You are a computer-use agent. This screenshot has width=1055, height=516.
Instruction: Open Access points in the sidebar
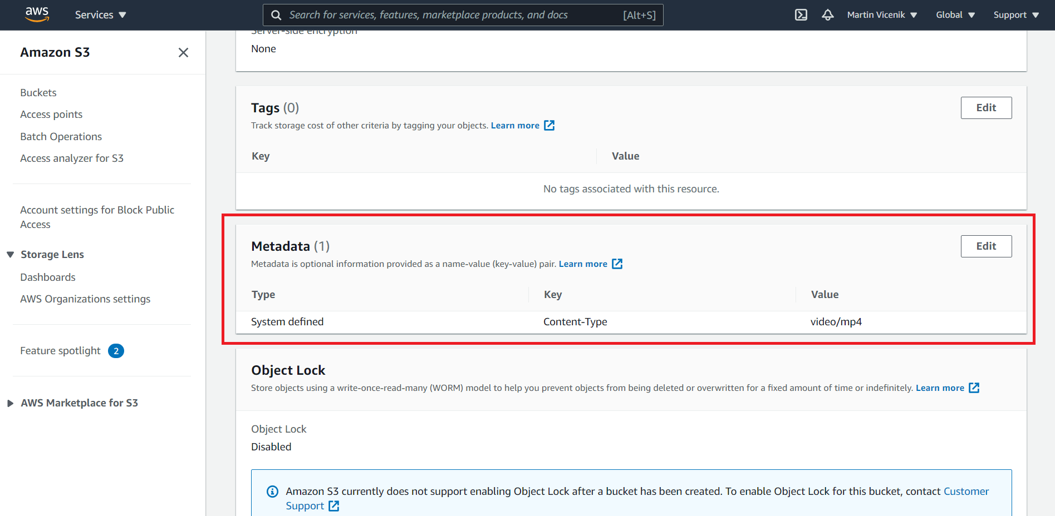click(x=51, y=114)
